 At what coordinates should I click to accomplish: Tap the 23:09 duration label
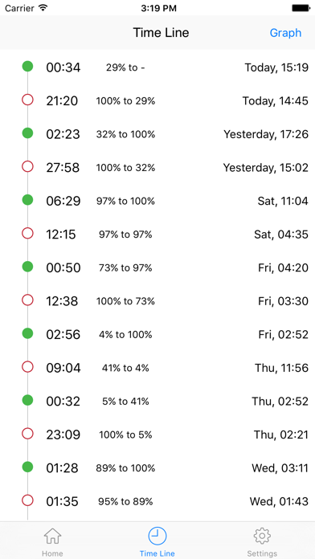(x=63, y=435)
